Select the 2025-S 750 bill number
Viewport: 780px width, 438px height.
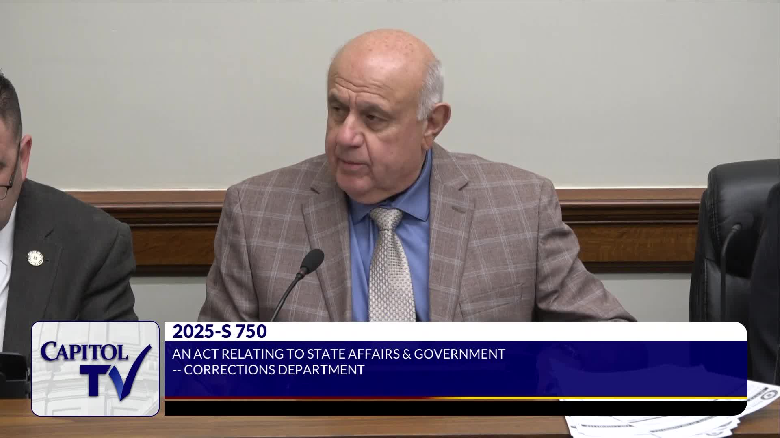click(219, 332)
